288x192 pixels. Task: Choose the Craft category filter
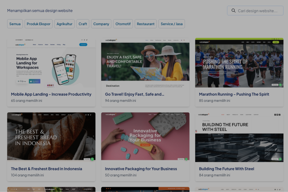[x=83, y=24]
